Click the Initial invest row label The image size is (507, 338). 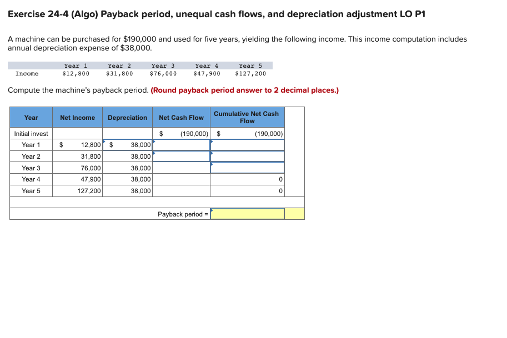pos(31,133)
